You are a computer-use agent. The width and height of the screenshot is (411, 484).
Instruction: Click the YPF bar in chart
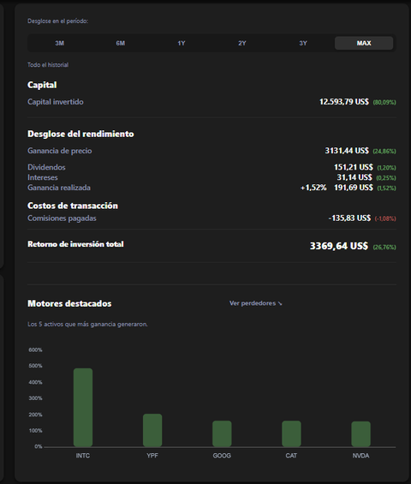(152, 430)
